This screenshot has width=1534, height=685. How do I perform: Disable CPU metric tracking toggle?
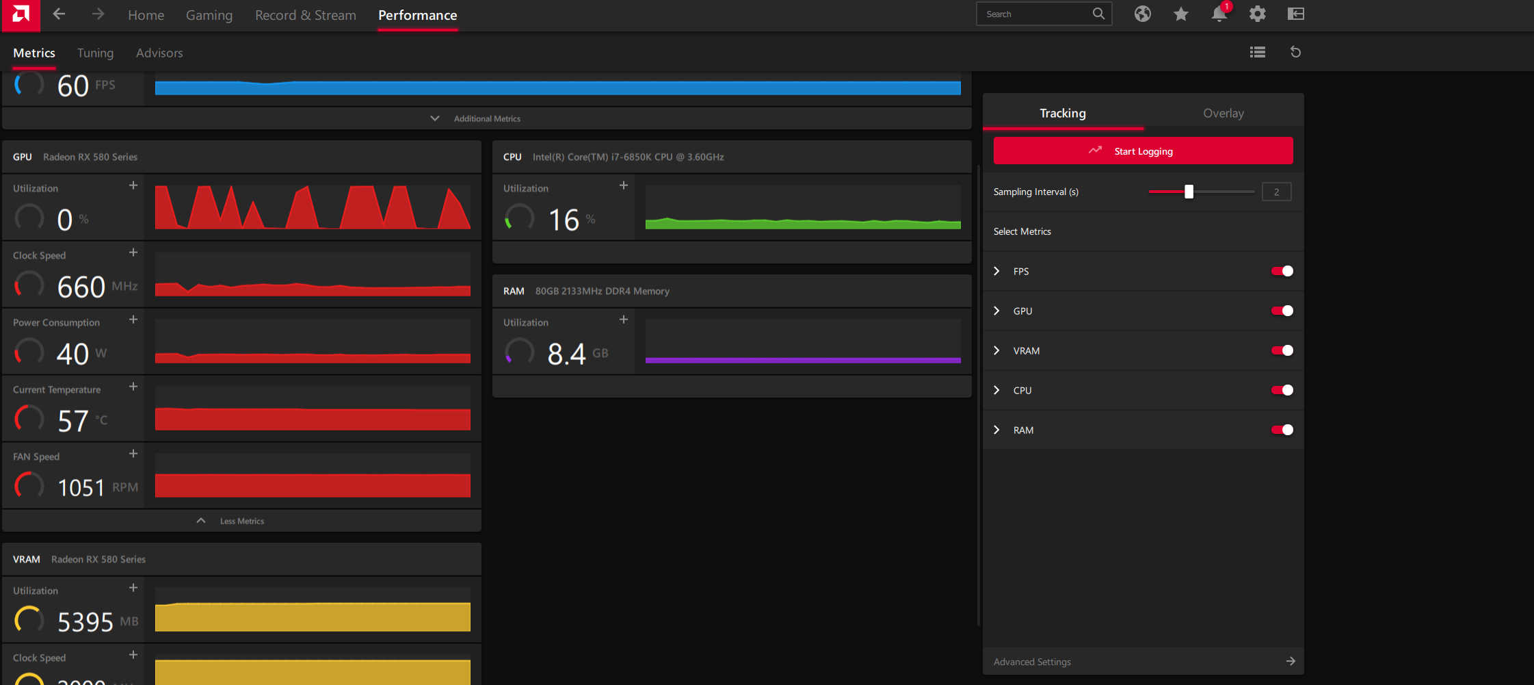[1282, 390]
